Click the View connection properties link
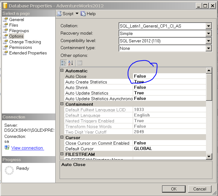This screenshot has width=218, height=196. (x=27, y=148)
